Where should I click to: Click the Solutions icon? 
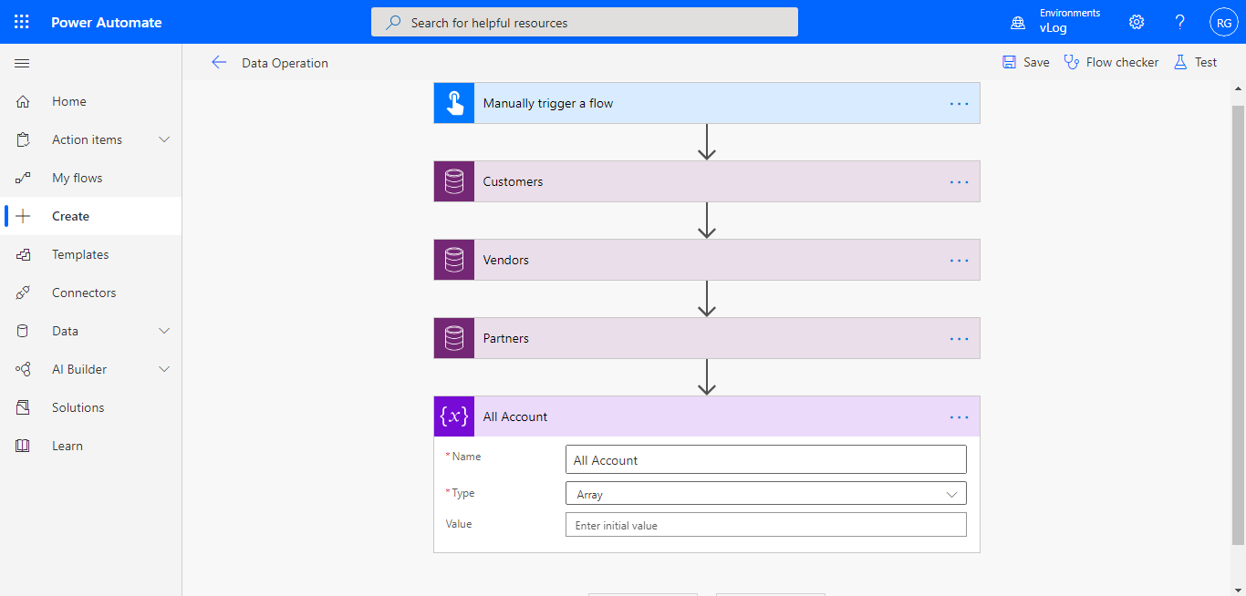24,407
